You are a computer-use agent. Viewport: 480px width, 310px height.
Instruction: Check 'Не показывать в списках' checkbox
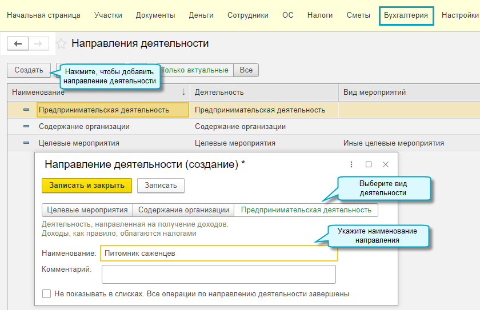click(x=46, y=294)
